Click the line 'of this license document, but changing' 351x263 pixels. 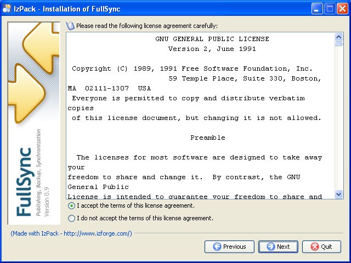click(196, 118)
